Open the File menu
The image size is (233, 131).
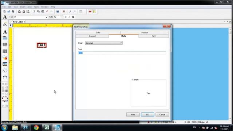tap(4, 7)
